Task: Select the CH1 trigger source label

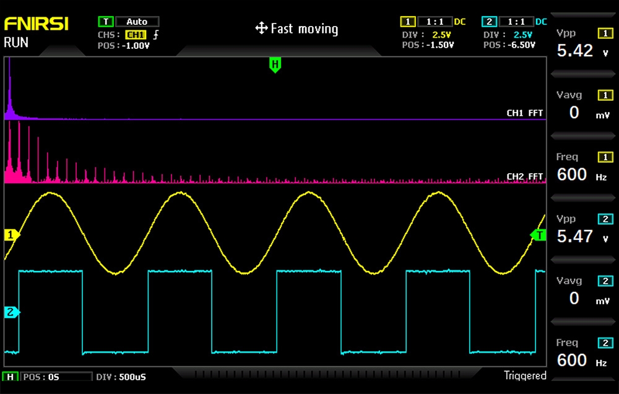Action: (136, 35)
